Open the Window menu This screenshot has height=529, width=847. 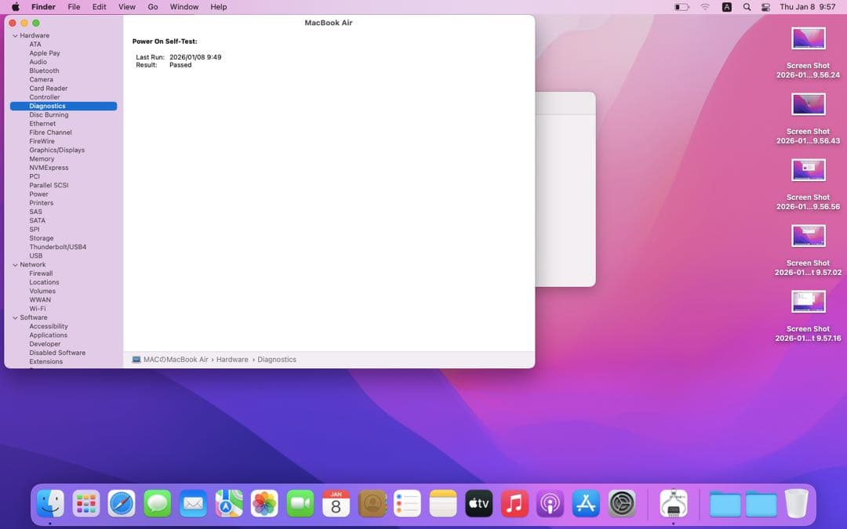184,6
